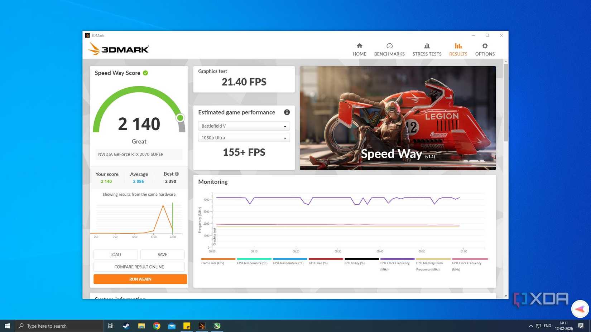Switch to the Stress Tests tab
Viewport: 591px width, 332px height.
click(427, 49)
